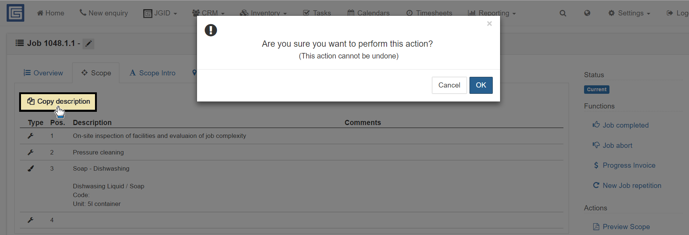Open the search magnifier icon in the navbar
The image size is (689, 235).
(x=563, y=13)
